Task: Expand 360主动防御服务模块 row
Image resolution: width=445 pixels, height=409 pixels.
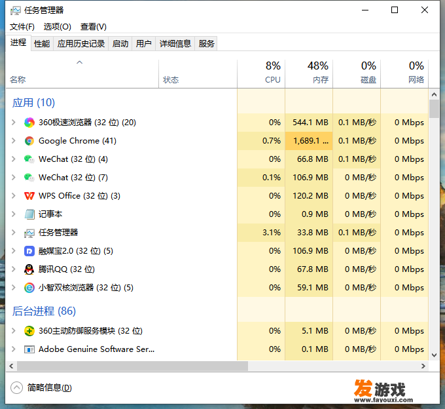Action: click(x=13, y=331)
